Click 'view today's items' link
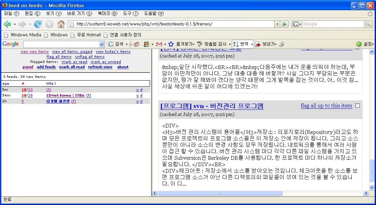The height and width of the screenshot is (205, 376). (x=113, y=51)
